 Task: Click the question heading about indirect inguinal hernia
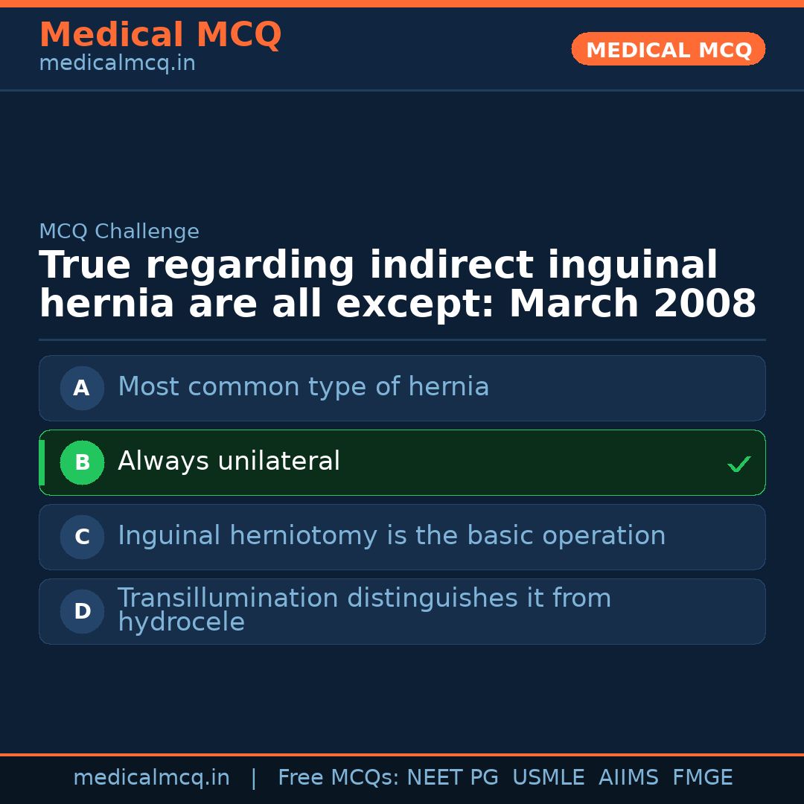coord(397,285)
